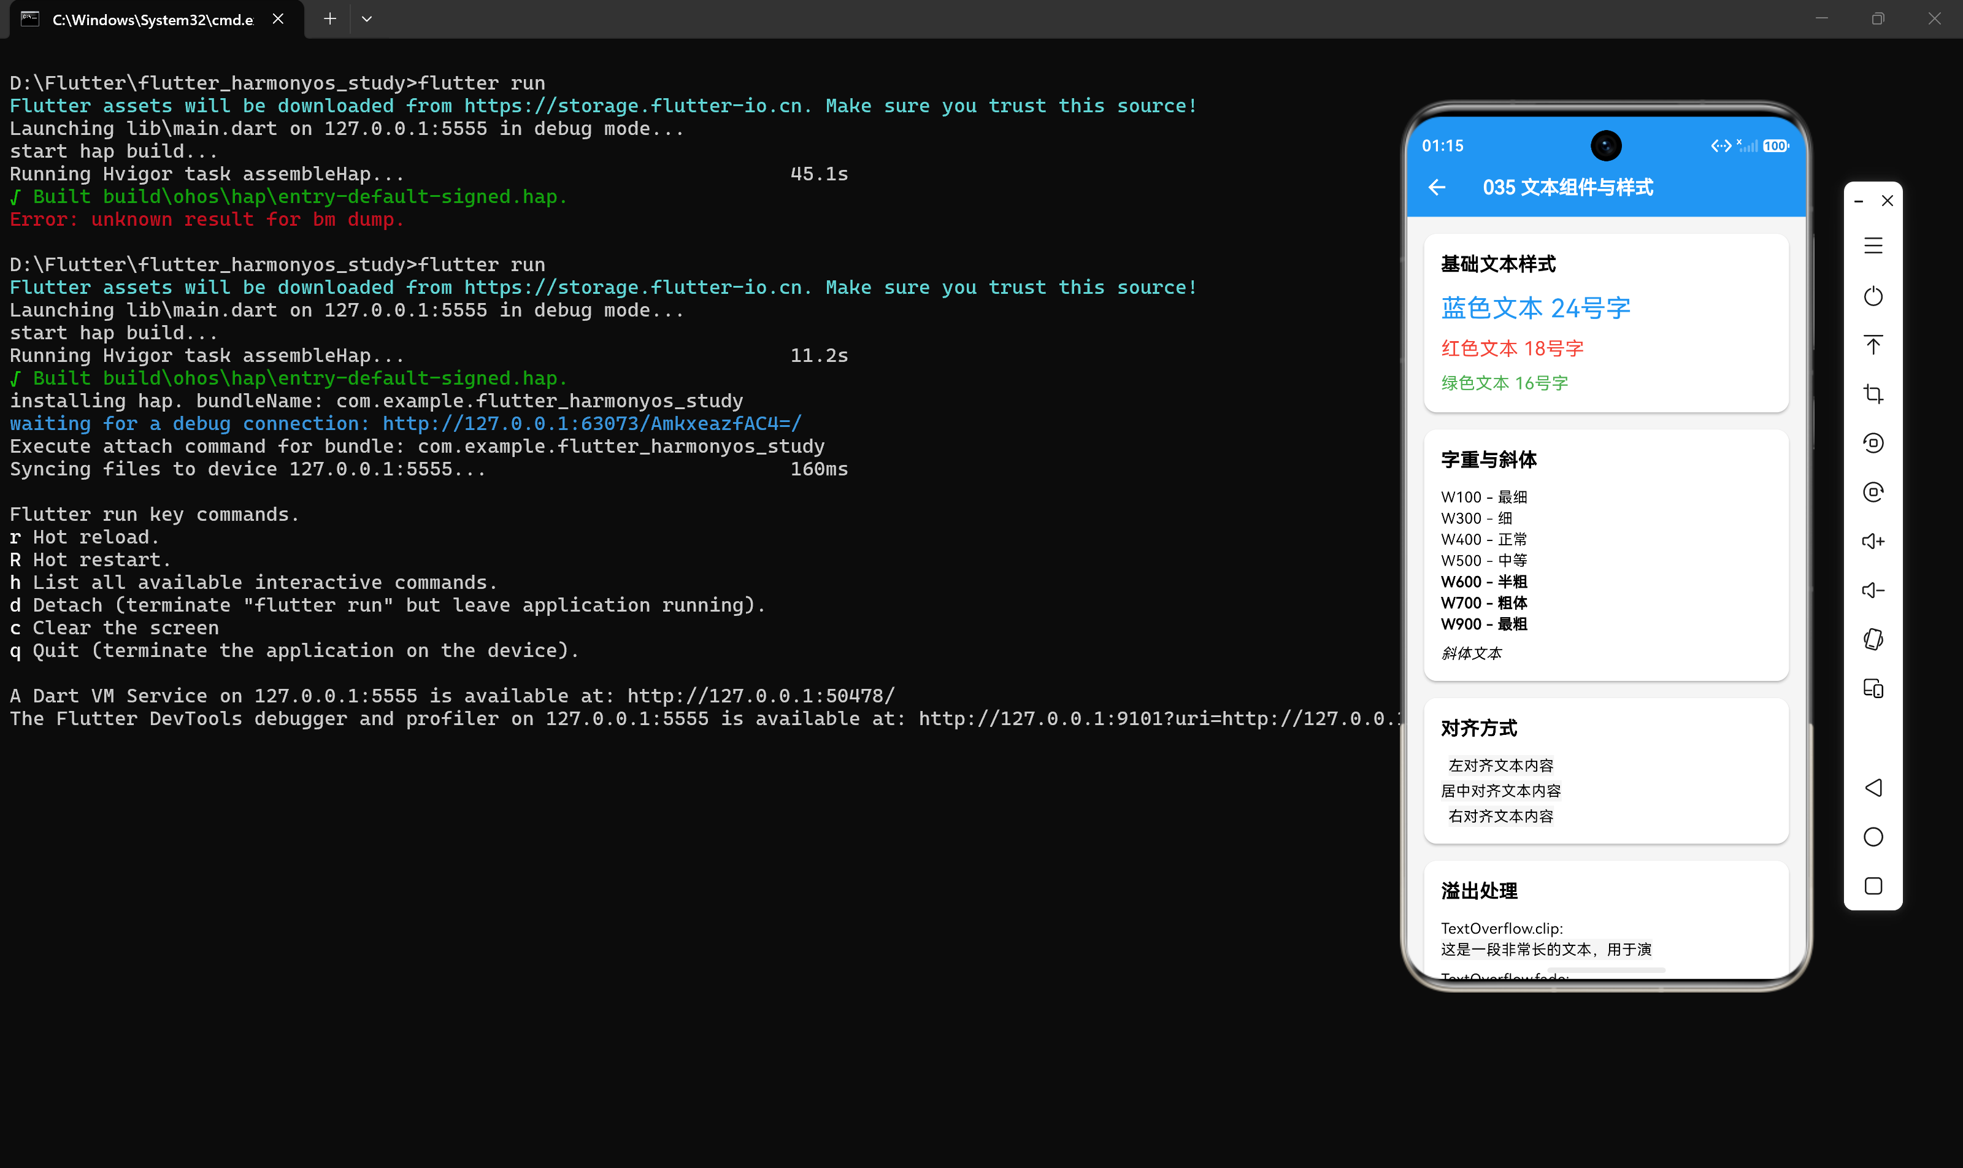Click the battery indicator in phone status bar
Screen dimensions: 1963x1168
pyautogui.click(x=1776, y=145)
